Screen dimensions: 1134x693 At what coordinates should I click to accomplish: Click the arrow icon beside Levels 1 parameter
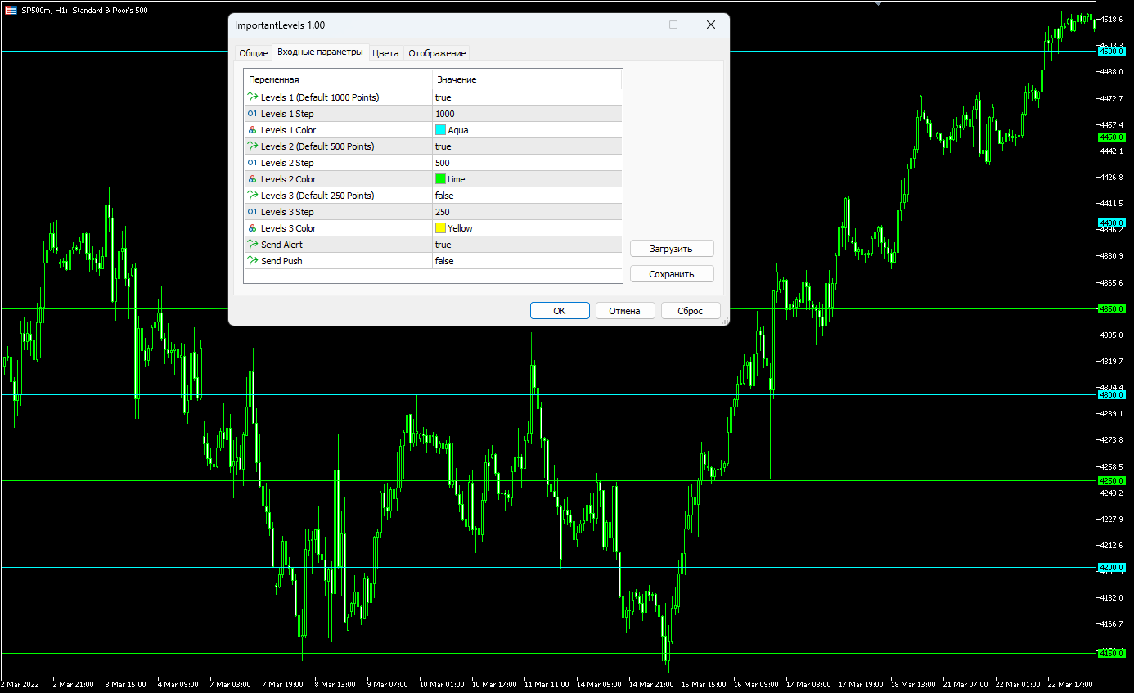point(252,97)
